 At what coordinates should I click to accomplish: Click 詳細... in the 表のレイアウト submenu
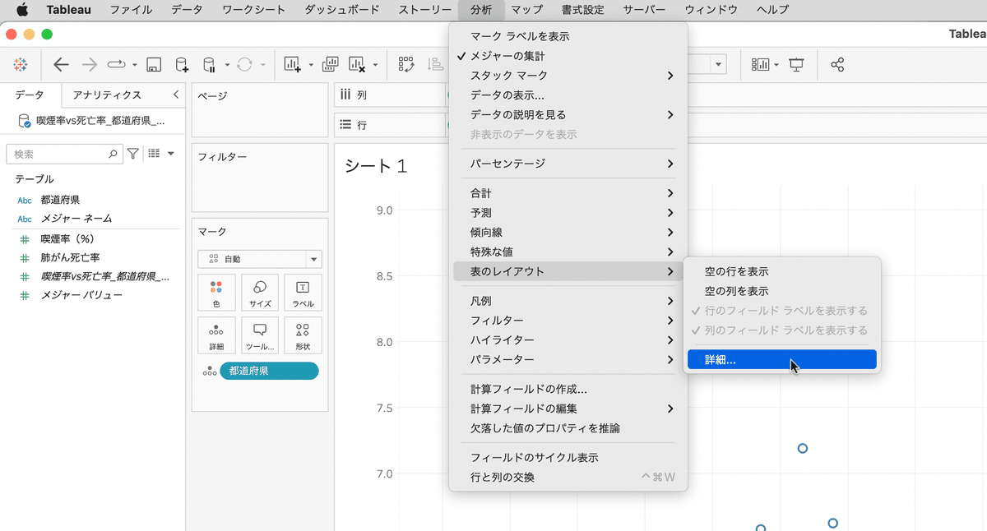click(781, 359)
